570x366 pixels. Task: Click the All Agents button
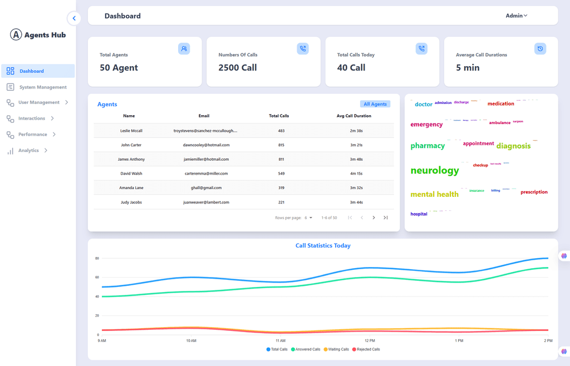click(375, 104)
